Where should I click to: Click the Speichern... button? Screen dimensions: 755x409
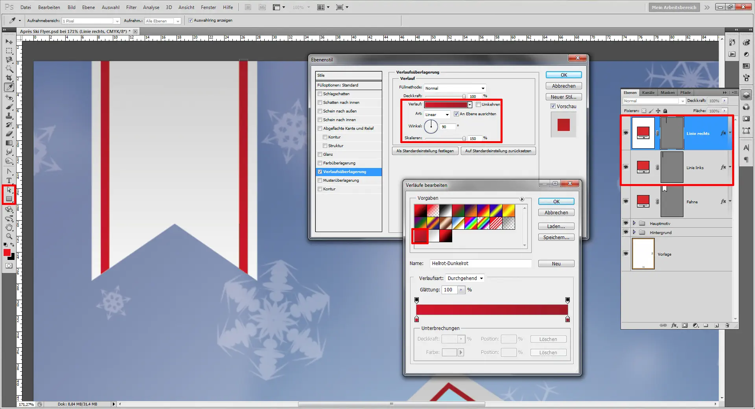click(x=556, y=238)
